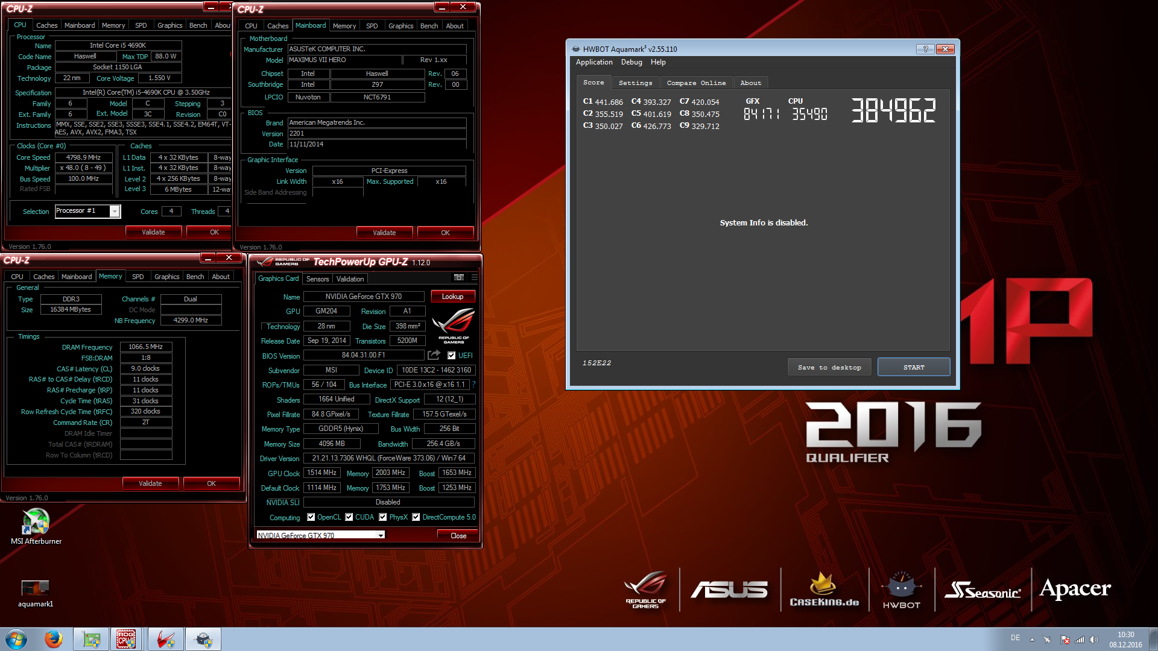Viewport: 1158px width, 651px height.
Task: Click the volume speaker tray icon
Action: 1094,640
